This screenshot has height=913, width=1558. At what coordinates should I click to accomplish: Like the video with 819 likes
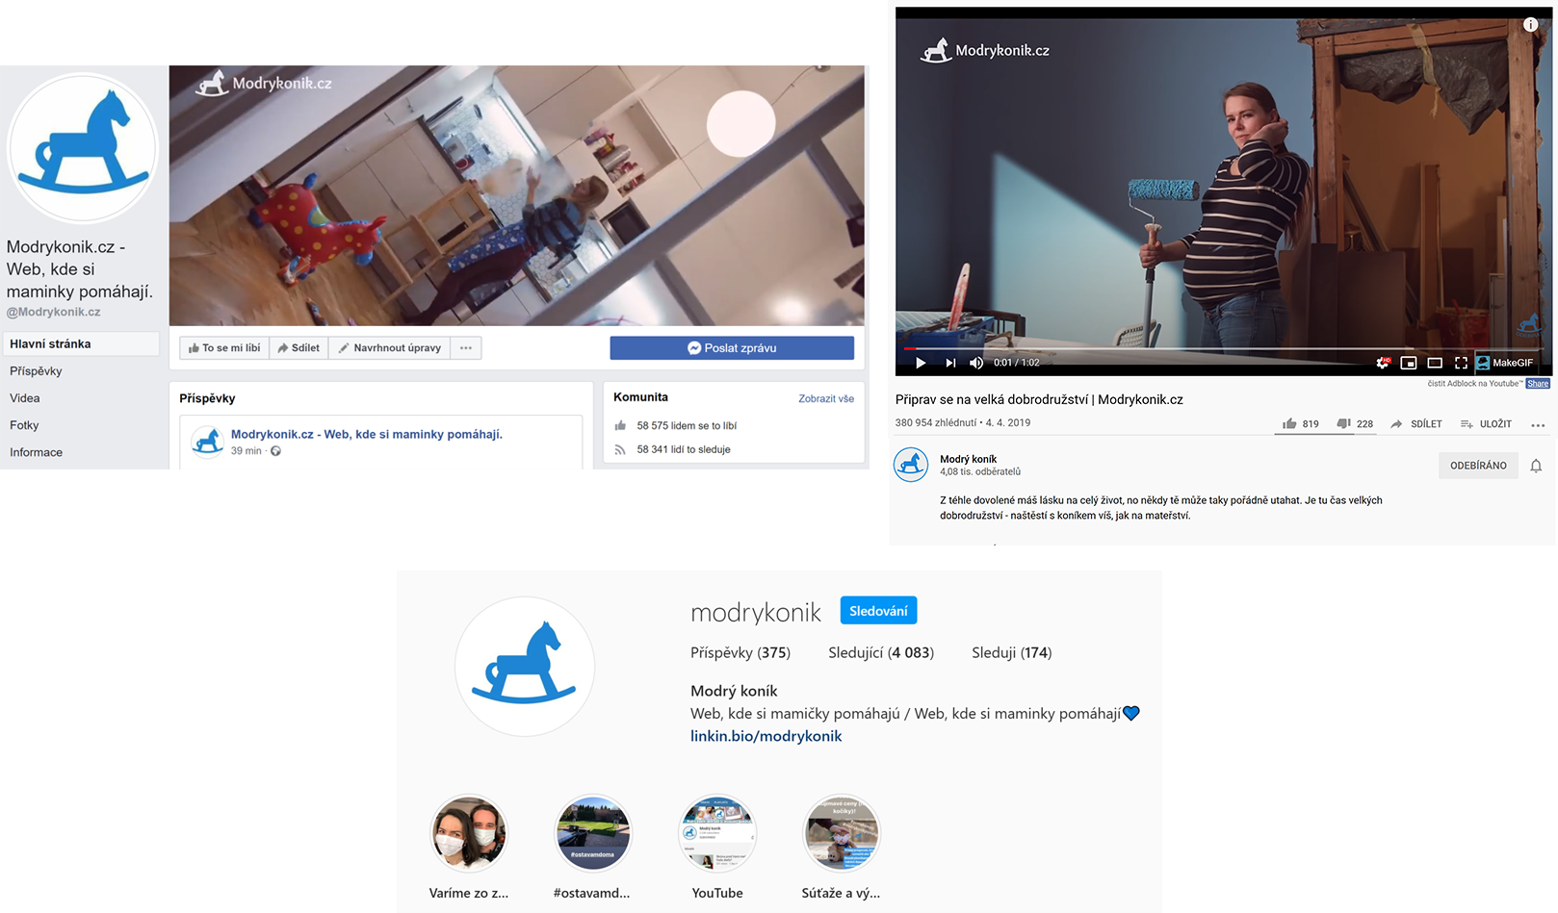tap(1300, 423)
